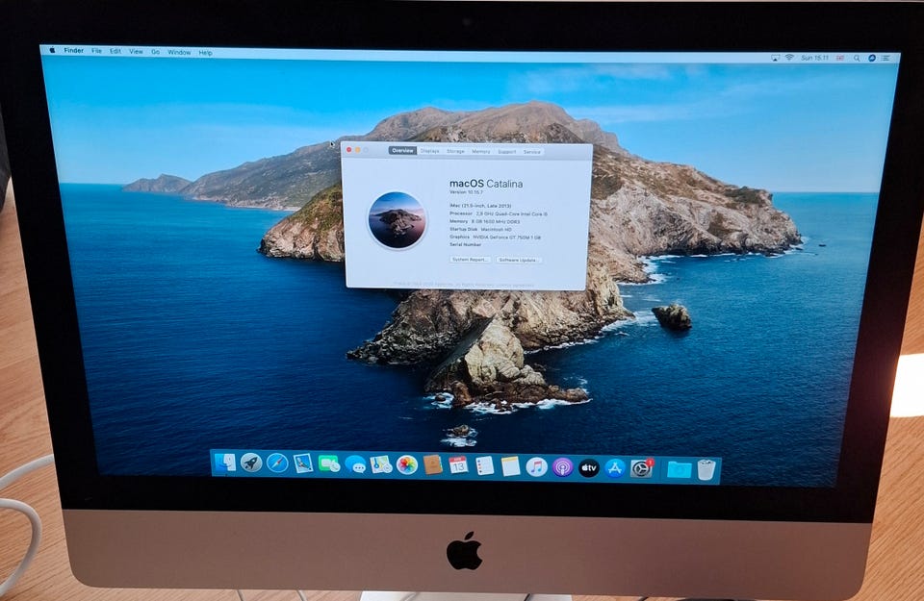
Task: Open Photos pinwheel icon in Dock
Action: pyautogui.click(x=407, y=465)
